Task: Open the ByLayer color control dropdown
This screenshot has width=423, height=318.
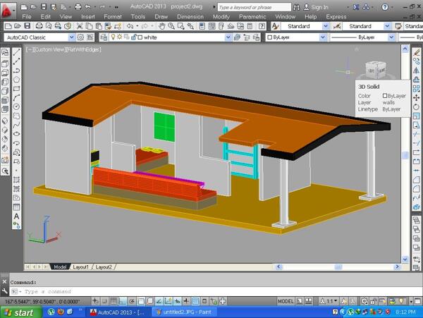Action: point(323,37)
